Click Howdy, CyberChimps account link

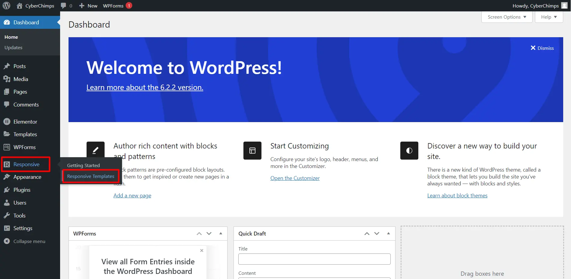pos(536,6)
